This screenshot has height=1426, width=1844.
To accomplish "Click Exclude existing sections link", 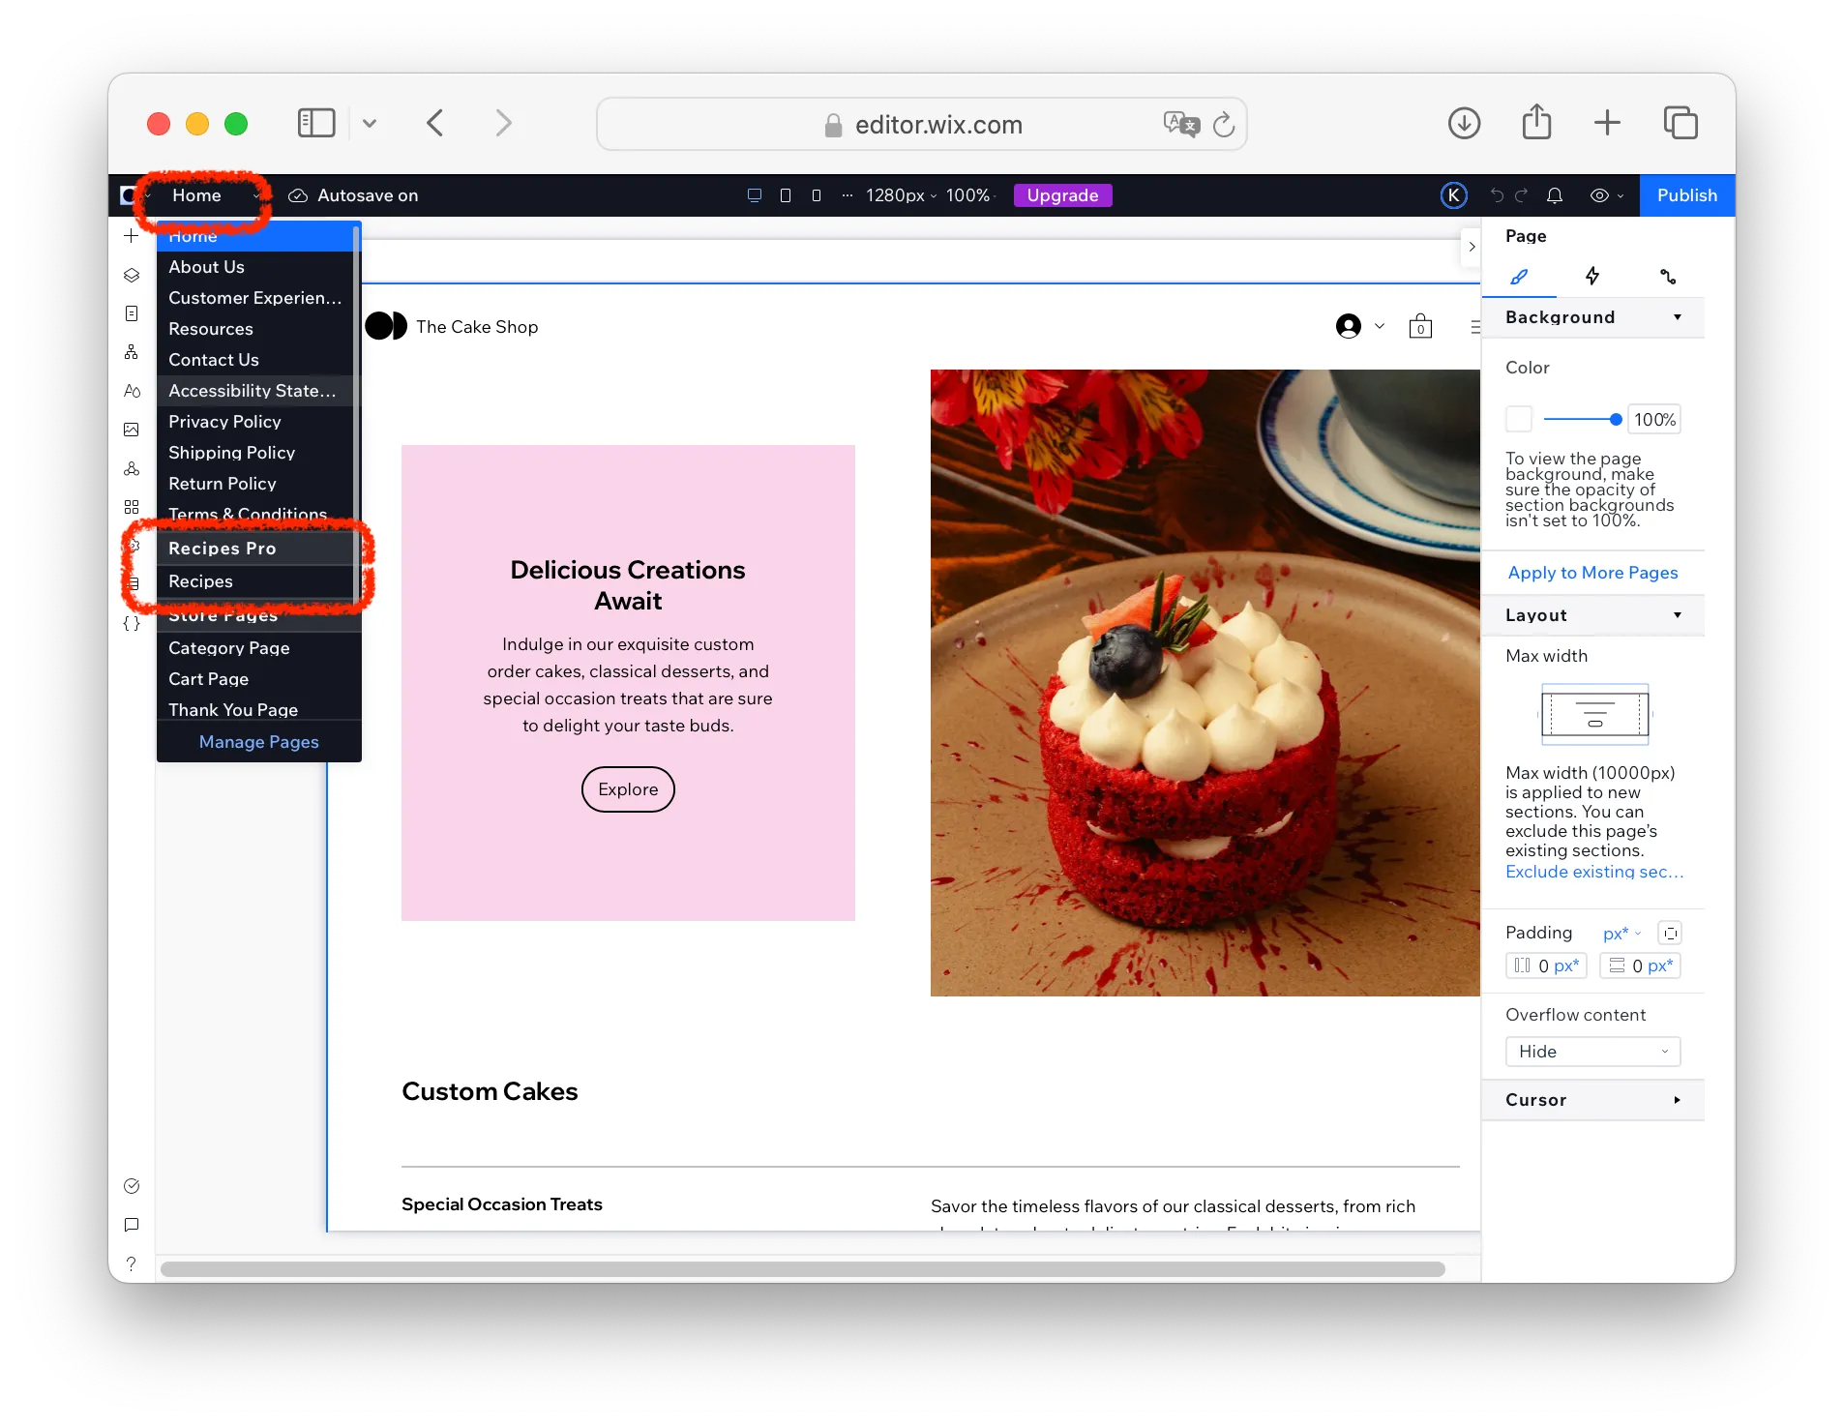I will (x=1594, y=872).
